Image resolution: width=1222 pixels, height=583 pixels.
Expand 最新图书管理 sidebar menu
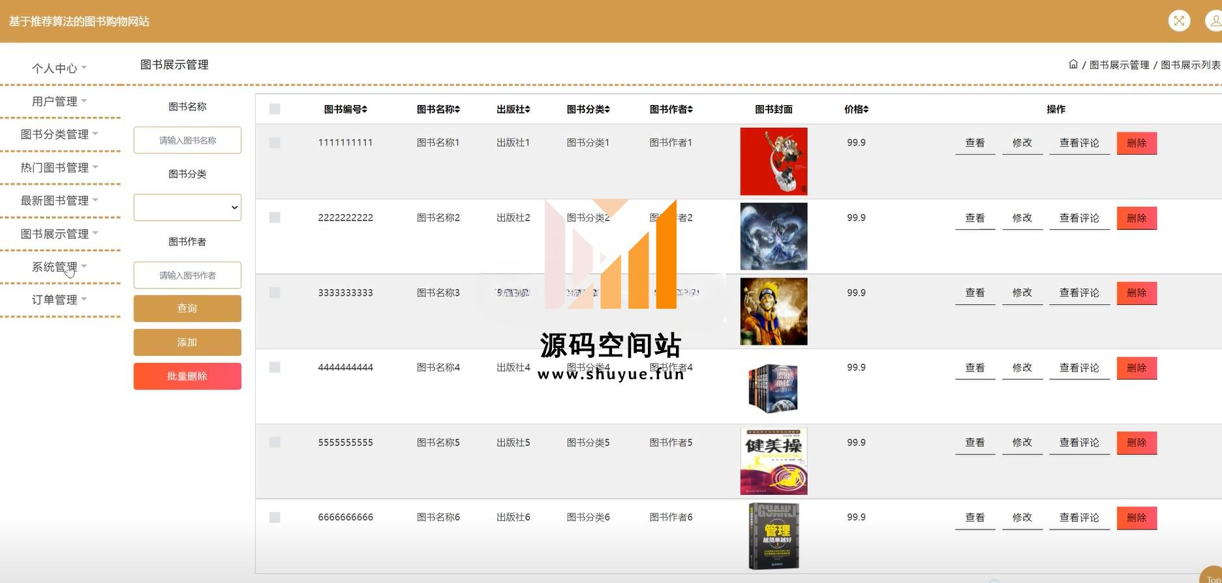(59, 200)
